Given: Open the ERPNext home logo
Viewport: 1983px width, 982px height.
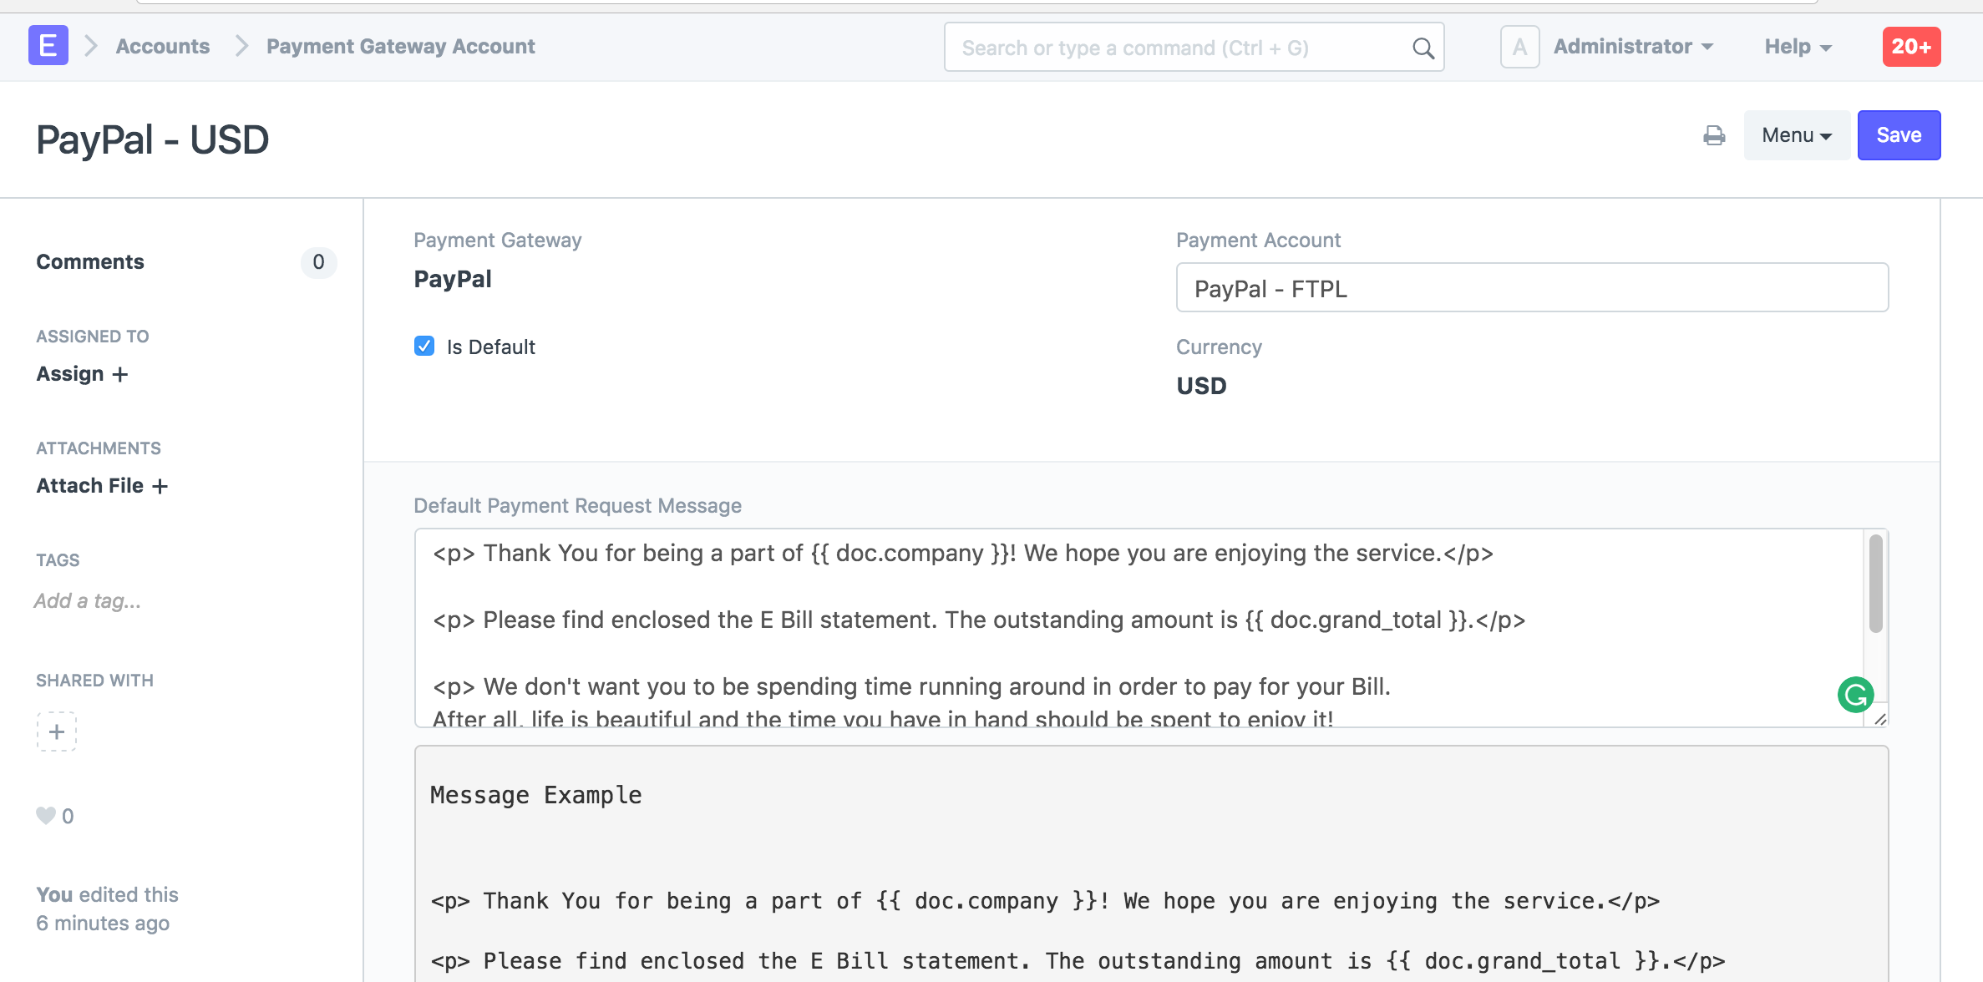Looking at the screenshot, I should point(48,46).
